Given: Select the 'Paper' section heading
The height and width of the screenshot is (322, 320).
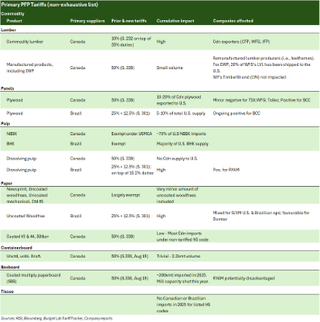Looking at the screenshot, I should (6, 184).
